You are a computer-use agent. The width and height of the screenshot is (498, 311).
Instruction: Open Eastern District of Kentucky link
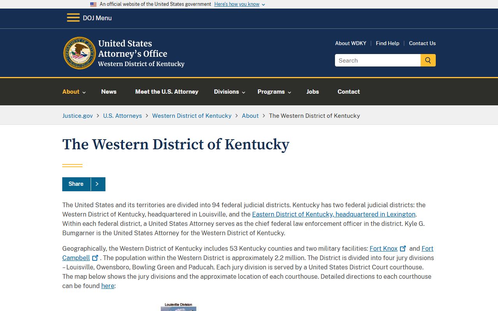pos(334,214)
